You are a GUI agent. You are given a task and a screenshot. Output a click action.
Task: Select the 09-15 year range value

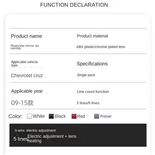pyautogui.click(x=22, y=103)
